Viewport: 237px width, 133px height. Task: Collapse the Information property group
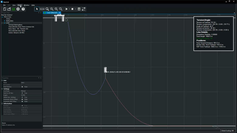(x=2, y=104)
